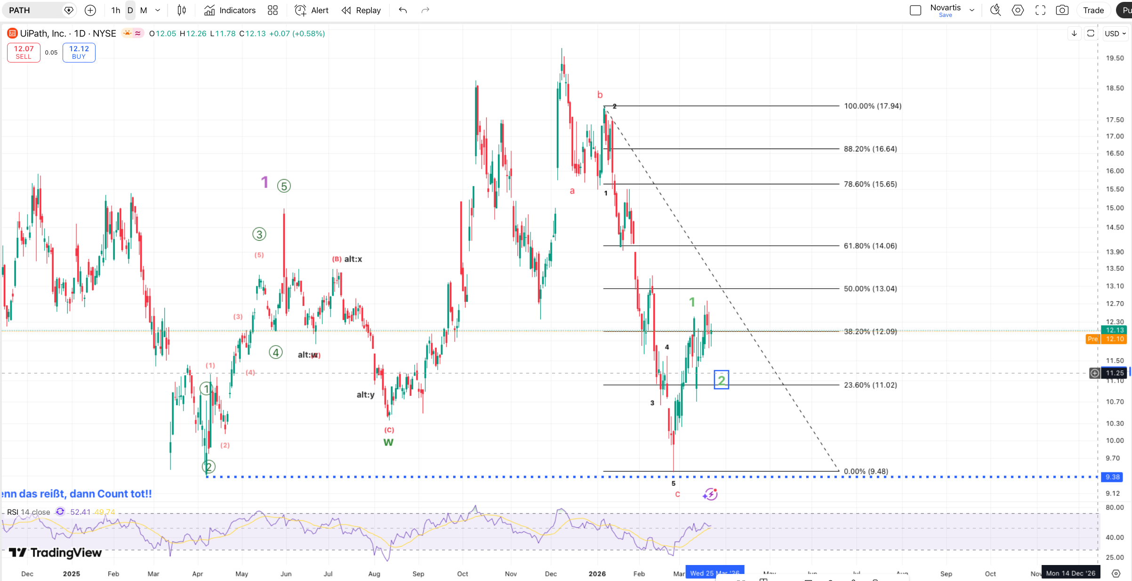Enter fullscreen mode
The image size is (1132, 581).
1040,10
